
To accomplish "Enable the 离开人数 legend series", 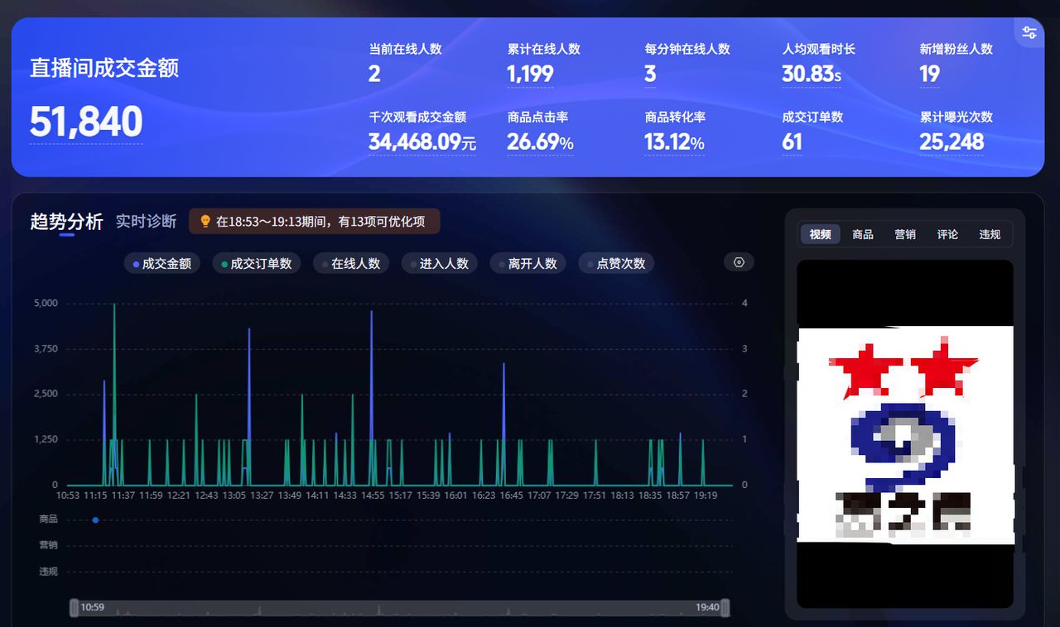I will coord(528,264).
